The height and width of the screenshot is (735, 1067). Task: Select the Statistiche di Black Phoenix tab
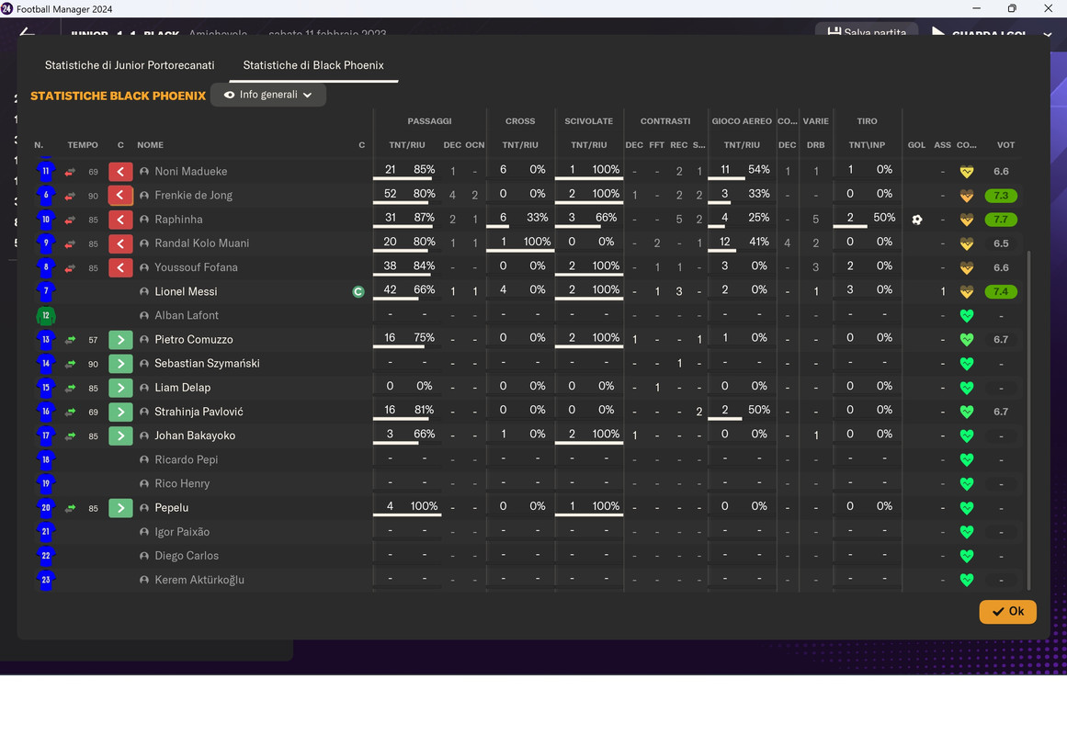[313, 65]
